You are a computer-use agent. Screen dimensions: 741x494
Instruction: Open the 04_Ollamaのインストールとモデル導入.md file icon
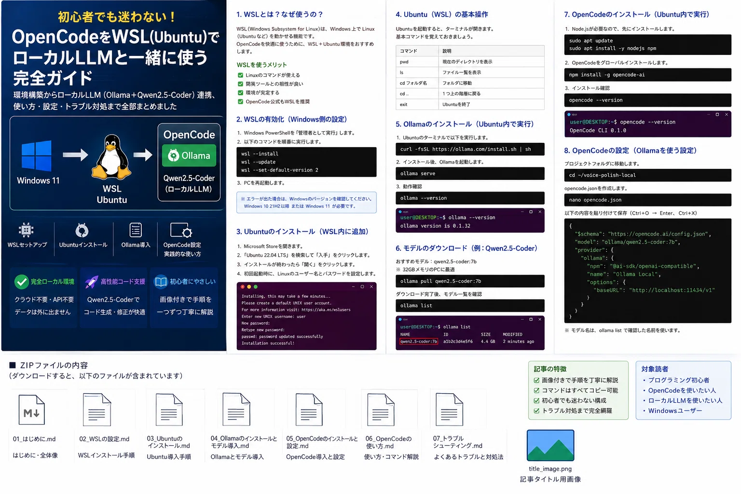pos(236,410)
